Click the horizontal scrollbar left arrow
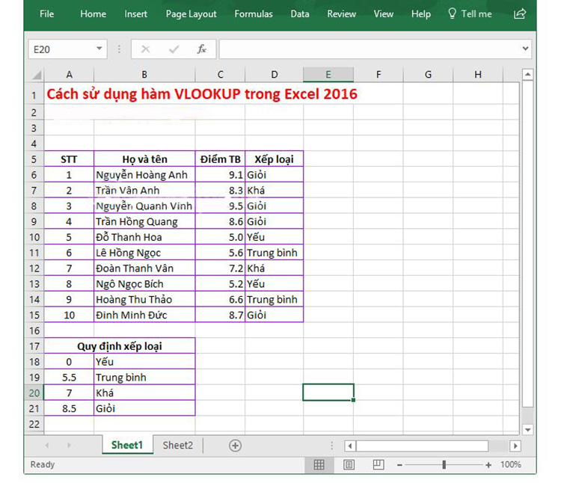561x483 pixels. (350, 446)
